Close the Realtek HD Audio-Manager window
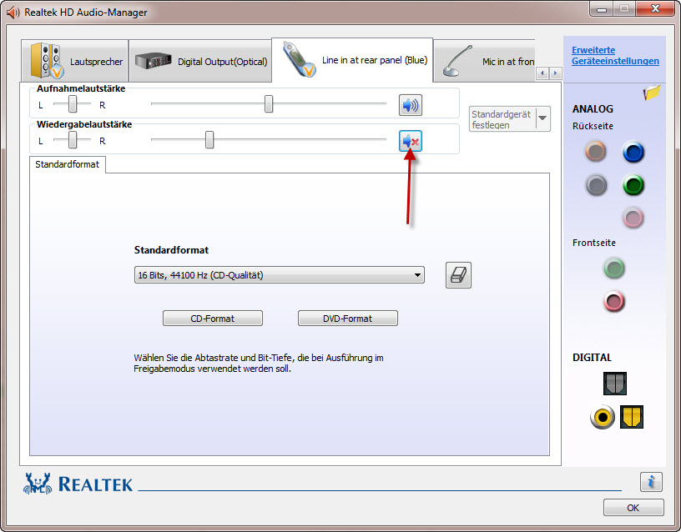681x532 pixels. click(655, 8)
